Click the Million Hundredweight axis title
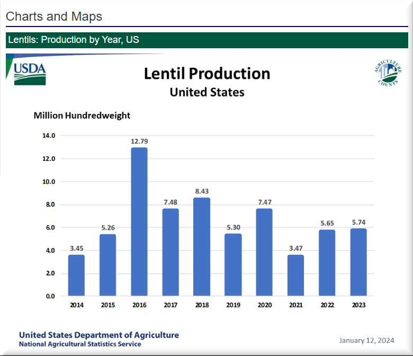 click(82, 115)
